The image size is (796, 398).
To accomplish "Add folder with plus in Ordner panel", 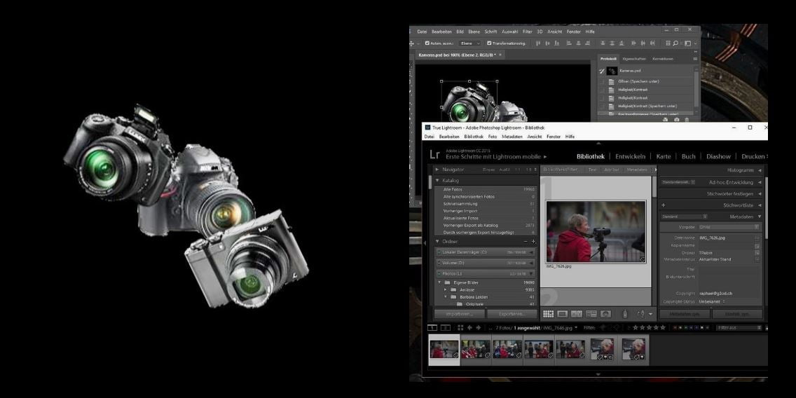I will point(533,242).
